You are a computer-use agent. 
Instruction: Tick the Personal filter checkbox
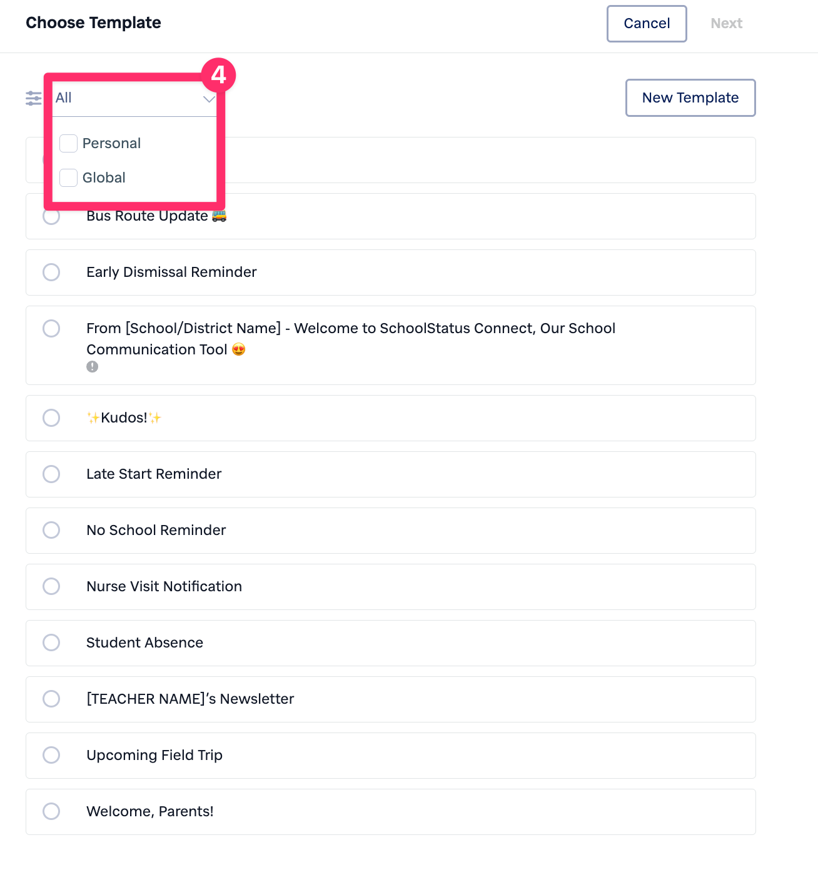tap(69, 143)
